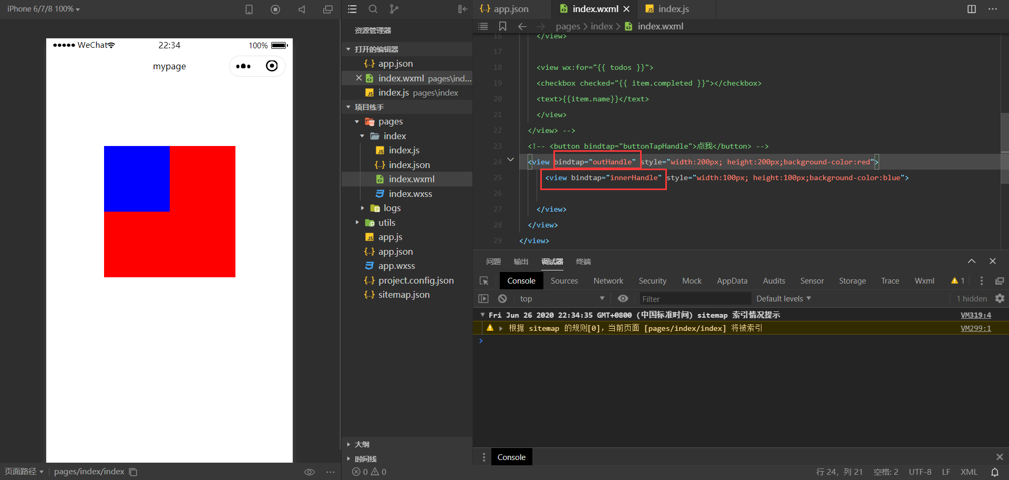Toggle the editor outline list icon
Image resolution: width=1009 pixels, height=480 pixels.
(483, 26)
